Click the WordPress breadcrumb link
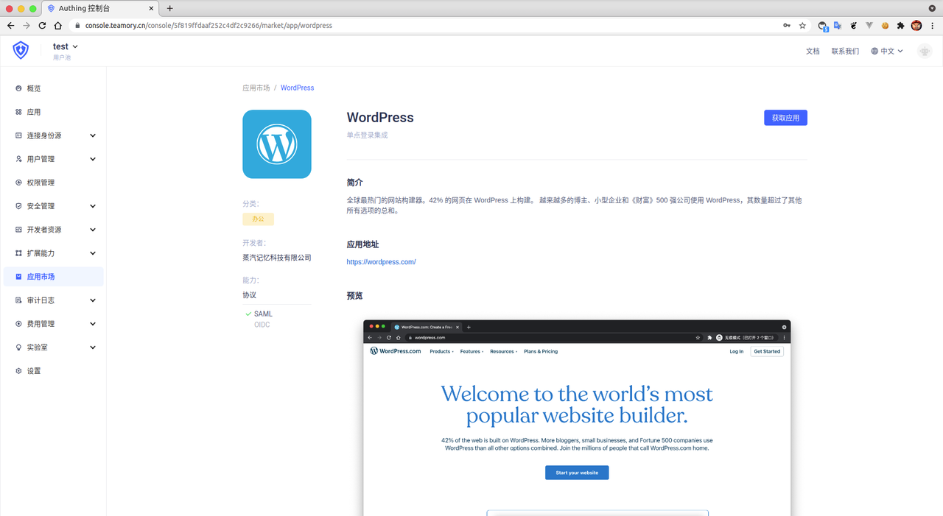The image size is (943, 516). click(x=297, y=88)
